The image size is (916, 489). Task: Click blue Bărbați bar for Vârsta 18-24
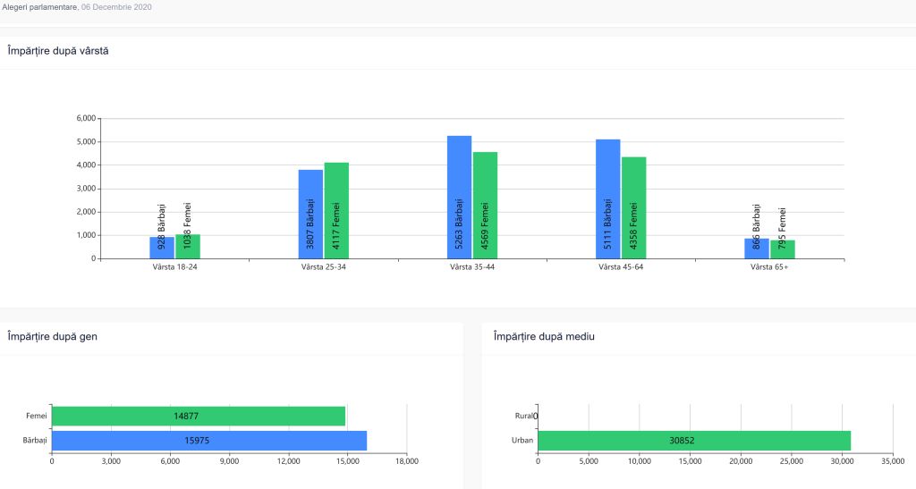pyautogui.click(x=162, y=248)
